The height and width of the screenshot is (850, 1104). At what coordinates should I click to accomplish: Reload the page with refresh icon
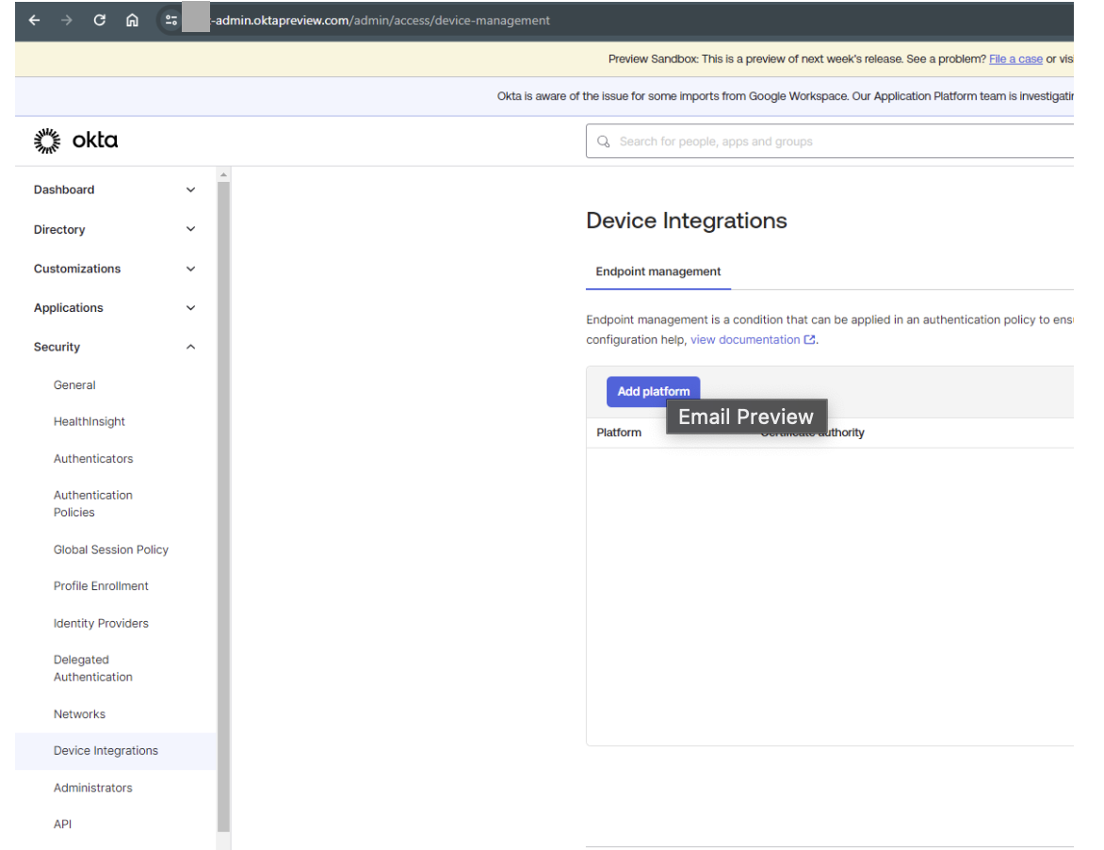coord(99,21)
